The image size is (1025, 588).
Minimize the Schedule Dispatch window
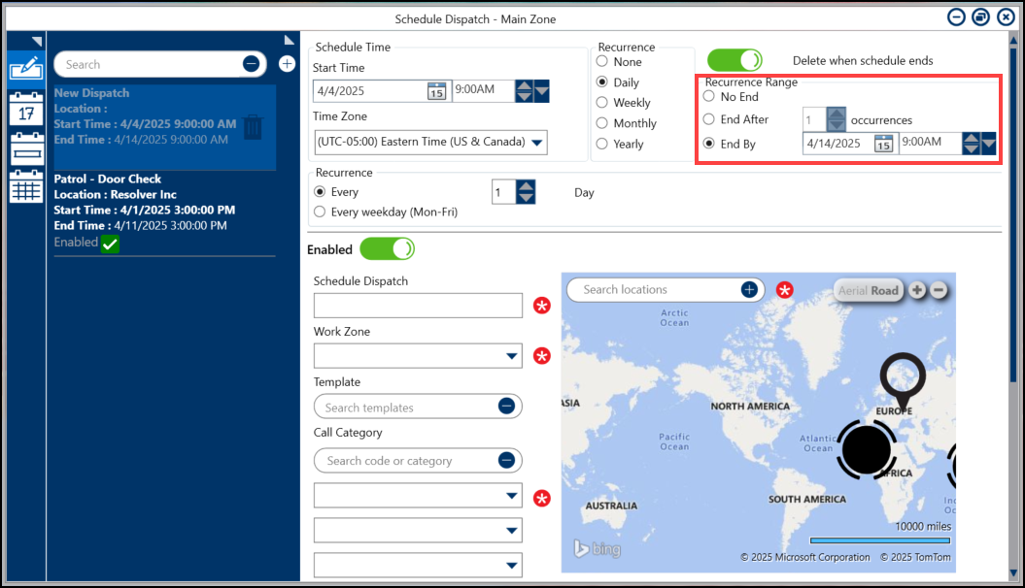point(956,16)
